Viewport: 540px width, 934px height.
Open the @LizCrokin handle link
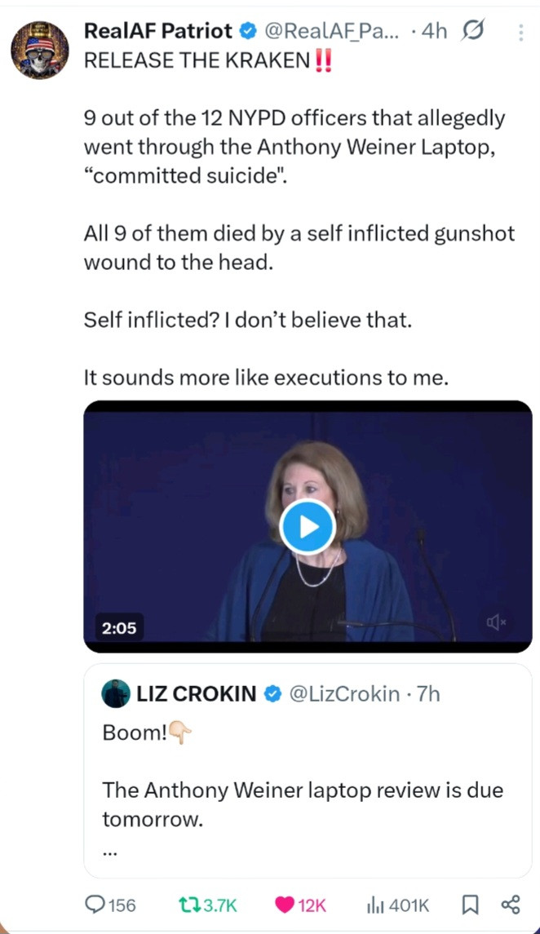click(x=345, y=694)
